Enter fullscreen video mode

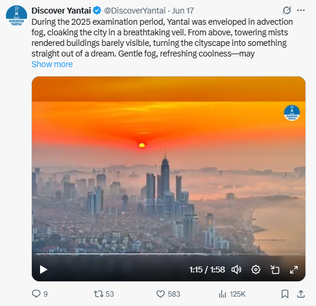tap(294, 270)
